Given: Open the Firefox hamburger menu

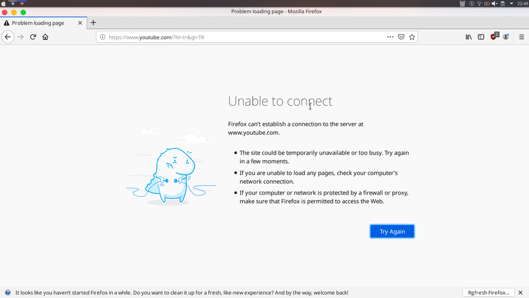Looking at the screenshot, I should [x=521, y=37].
